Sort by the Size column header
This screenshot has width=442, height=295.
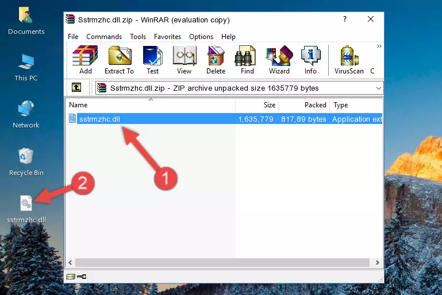click(x=257, y=105)
